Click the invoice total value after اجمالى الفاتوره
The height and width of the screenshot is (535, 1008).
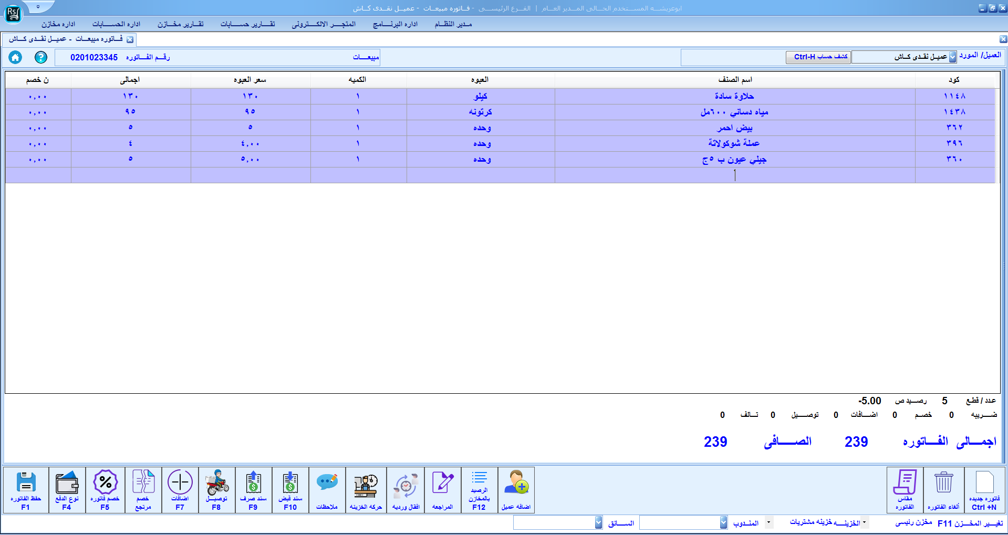click(x=856, y=442)
